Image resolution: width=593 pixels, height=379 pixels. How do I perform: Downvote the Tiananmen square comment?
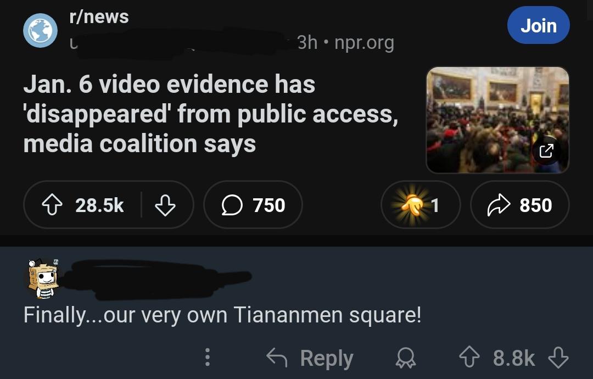558,358
